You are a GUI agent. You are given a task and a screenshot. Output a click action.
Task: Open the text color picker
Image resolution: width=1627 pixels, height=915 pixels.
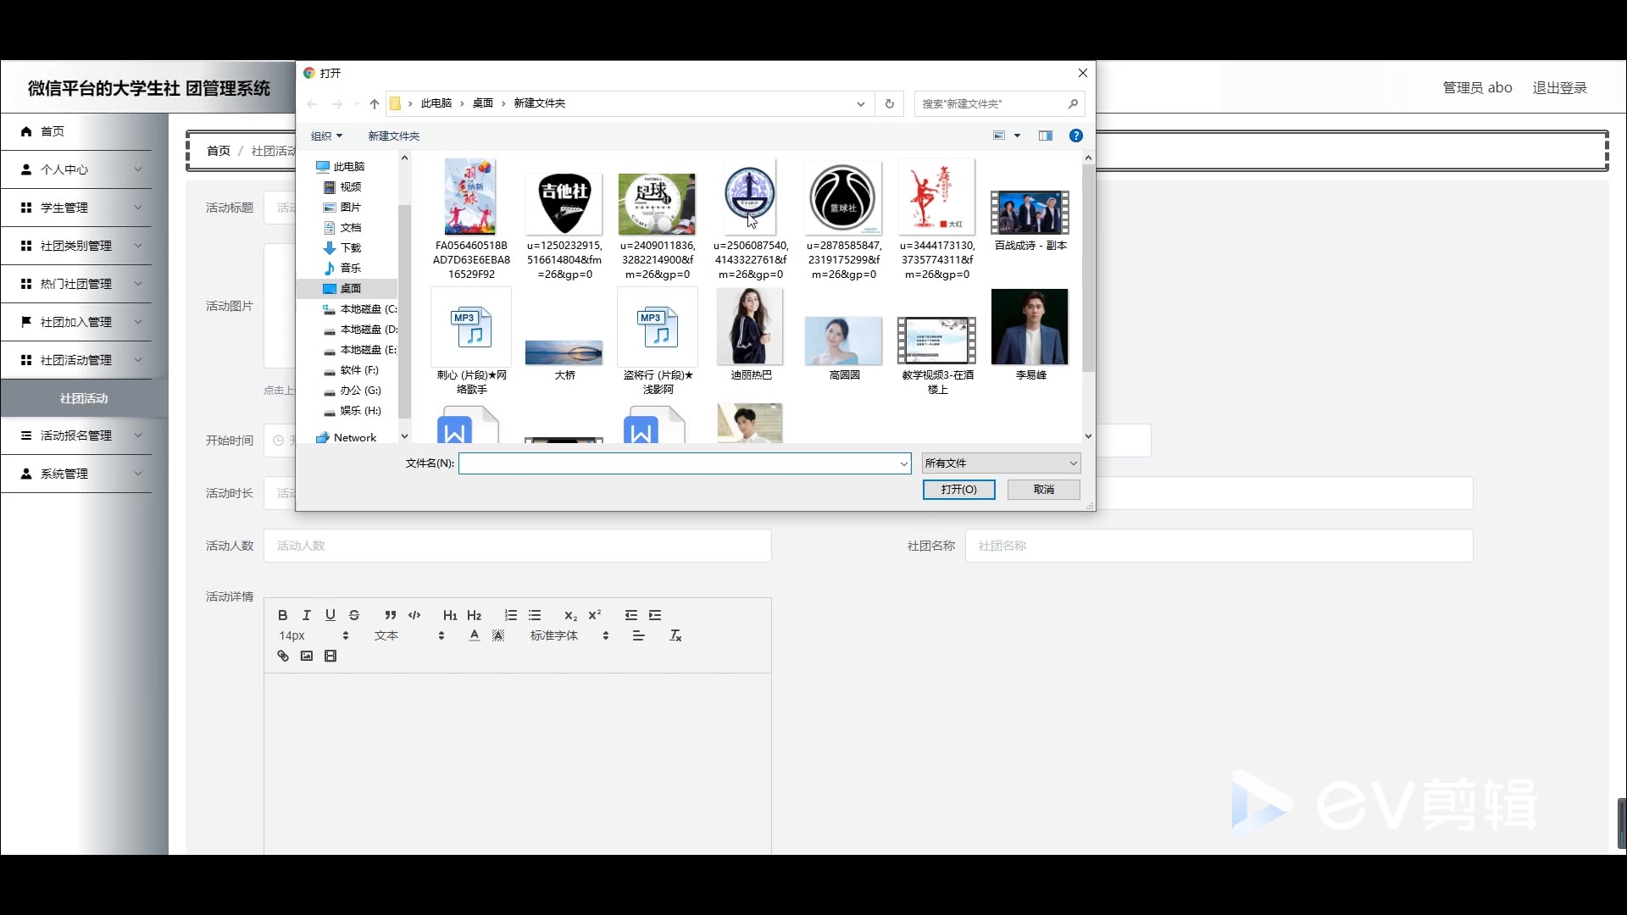pos(475,635)
